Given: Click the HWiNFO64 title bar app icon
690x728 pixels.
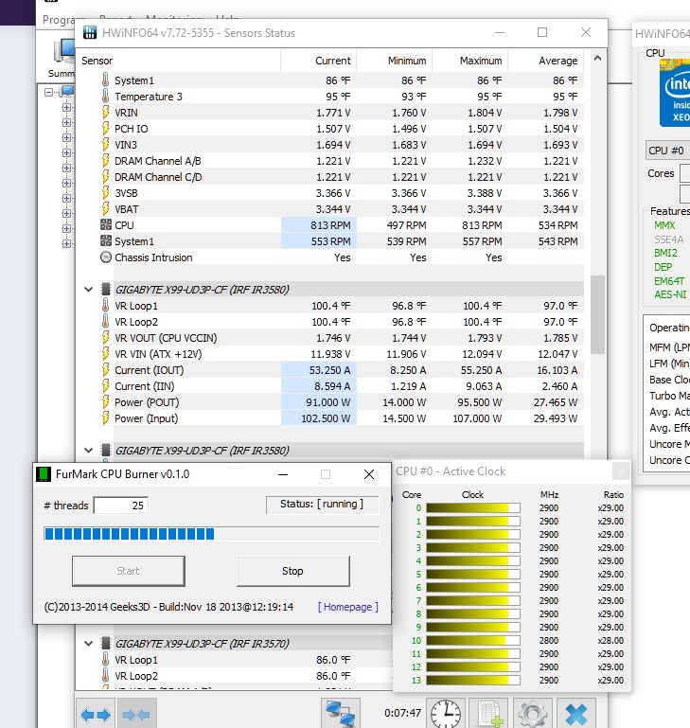Looking at the screenshot, I should pyautogui.click(x=90, y=32).
